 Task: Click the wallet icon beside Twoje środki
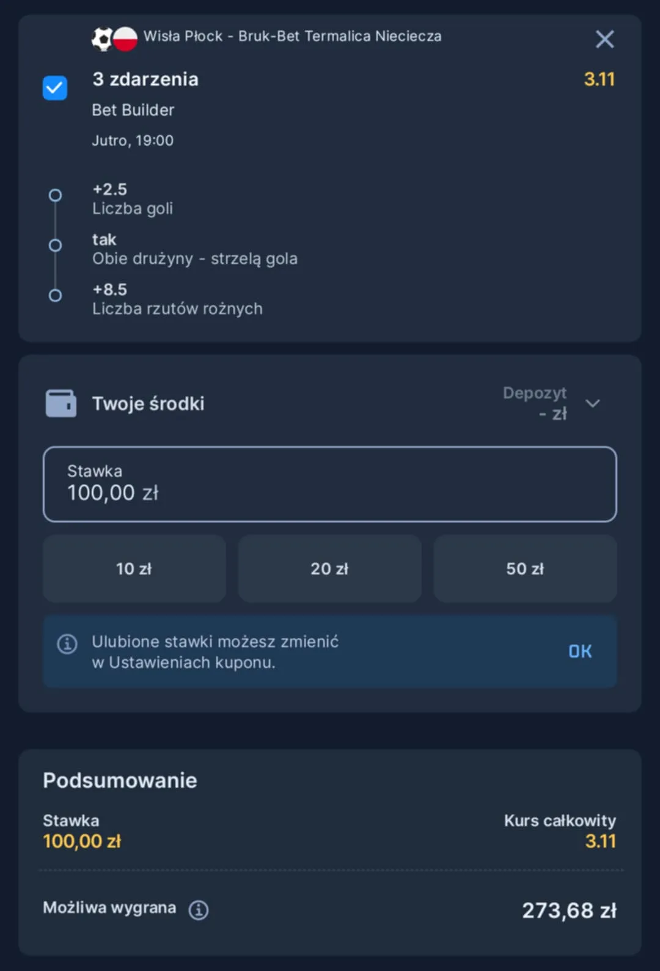coord(61,404)
